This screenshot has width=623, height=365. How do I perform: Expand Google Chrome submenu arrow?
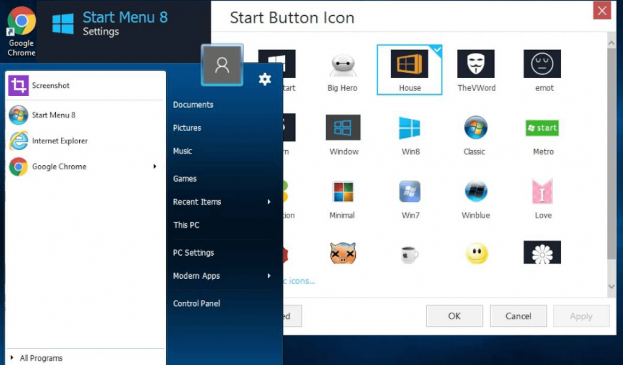point(155,166)
